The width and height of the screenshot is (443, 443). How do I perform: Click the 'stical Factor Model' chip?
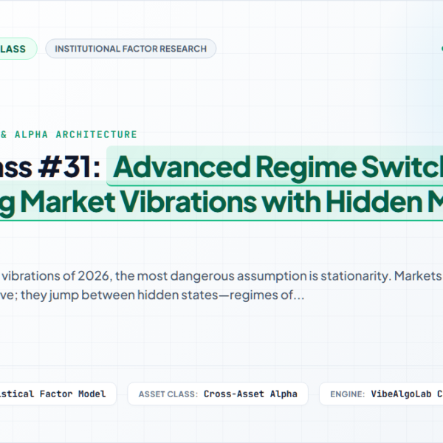[x=58, y=394]
